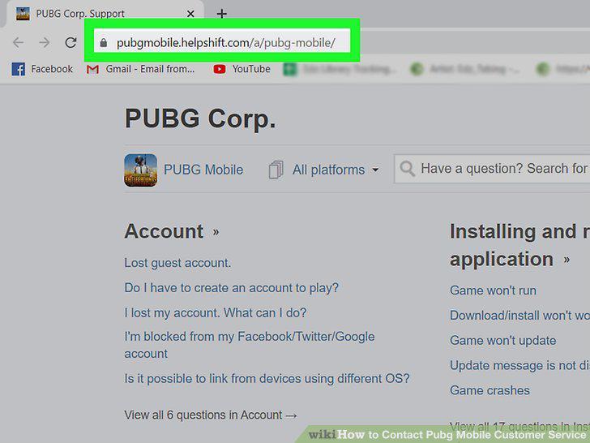Open I lost my account article

point(216,312)
